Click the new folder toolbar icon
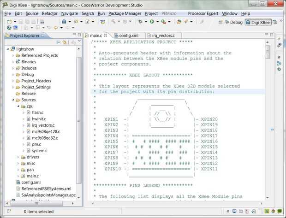Screen dimensions: 286x218 [x=76, y=22]
